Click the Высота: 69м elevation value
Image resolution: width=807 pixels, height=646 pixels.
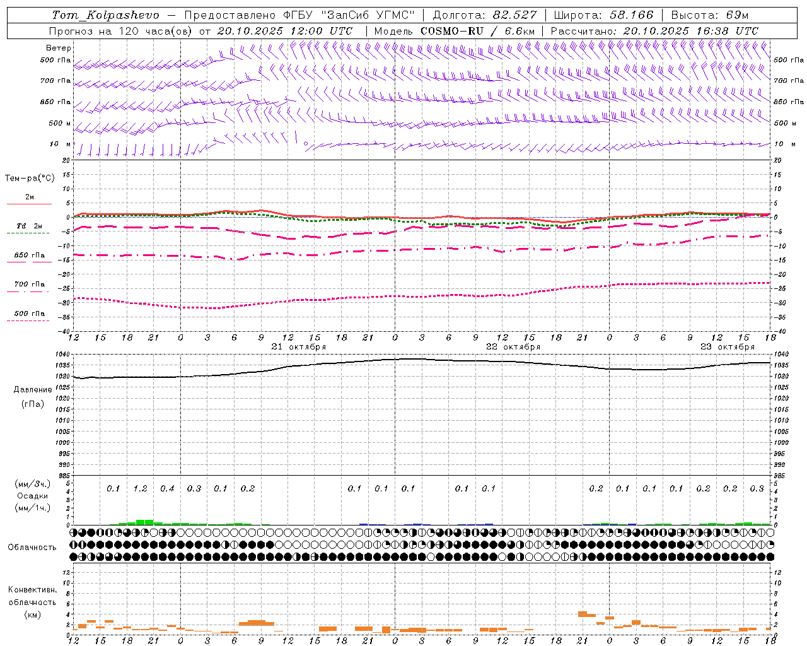click(710, 15)
